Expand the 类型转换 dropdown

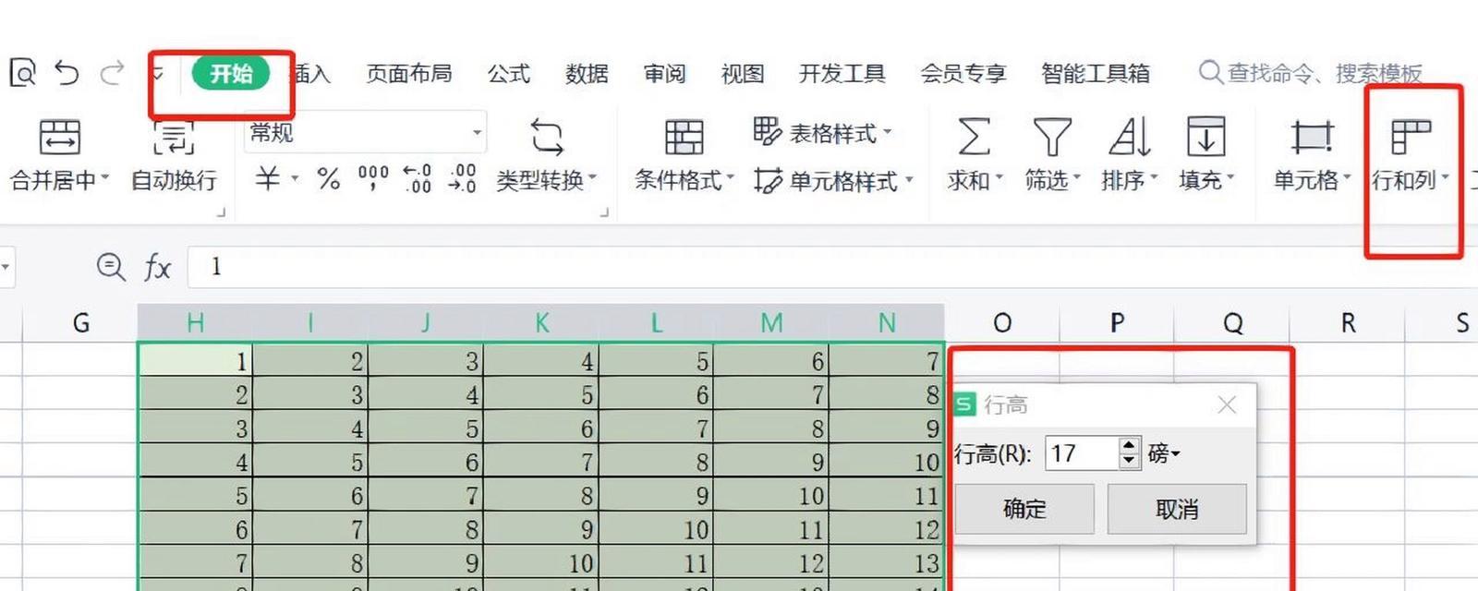(x=592, y=178)
